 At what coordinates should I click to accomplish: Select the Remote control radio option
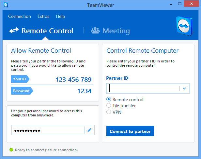coord(109,99)
